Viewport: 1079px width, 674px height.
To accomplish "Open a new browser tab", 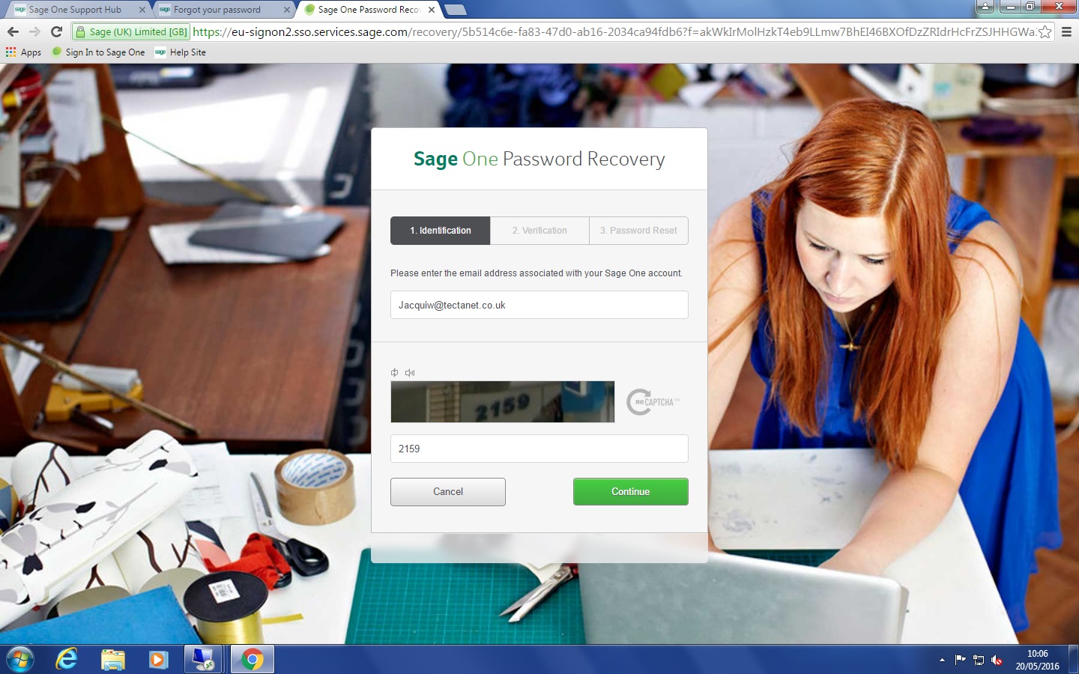I will pyautogui.click(x=456, y=10).
